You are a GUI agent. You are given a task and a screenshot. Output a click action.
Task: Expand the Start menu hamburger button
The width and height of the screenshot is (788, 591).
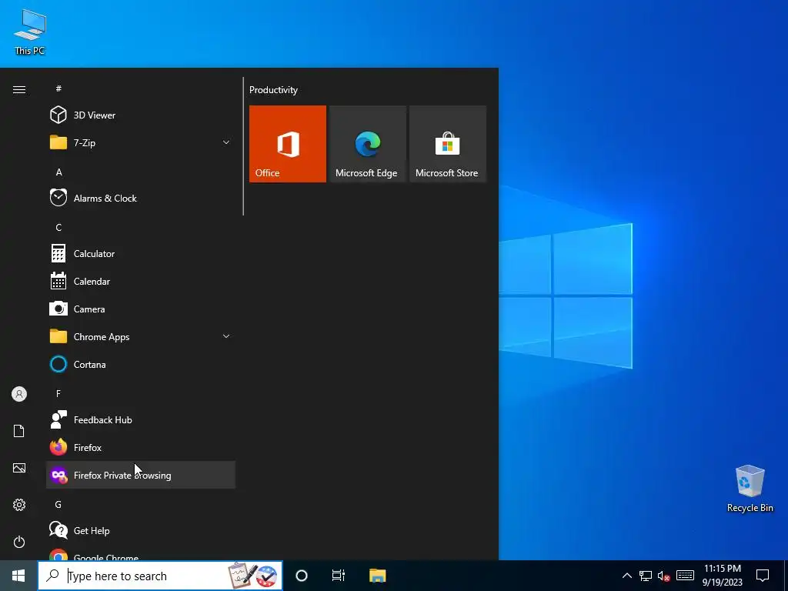coord(19,89)
